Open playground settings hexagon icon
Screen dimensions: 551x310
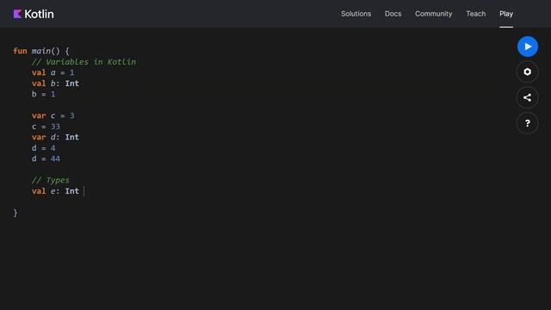[x=527, y=72]
